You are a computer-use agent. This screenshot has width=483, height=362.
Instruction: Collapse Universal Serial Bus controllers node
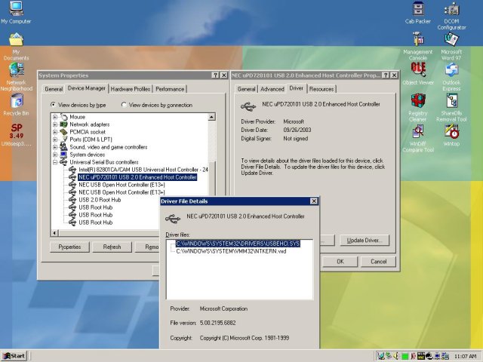(x=55, y=162)
